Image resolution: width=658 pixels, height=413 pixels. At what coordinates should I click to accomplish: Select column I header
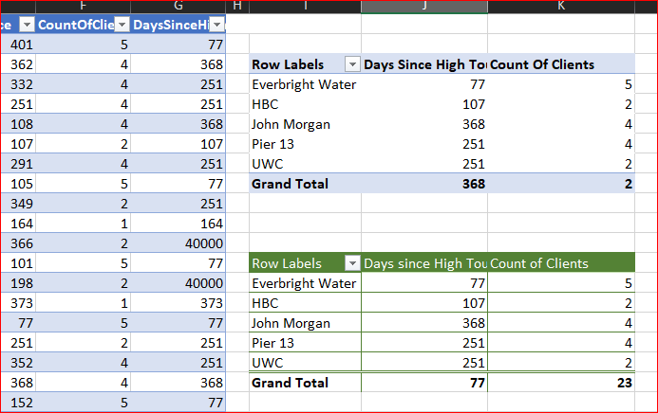tap(305, 6)
